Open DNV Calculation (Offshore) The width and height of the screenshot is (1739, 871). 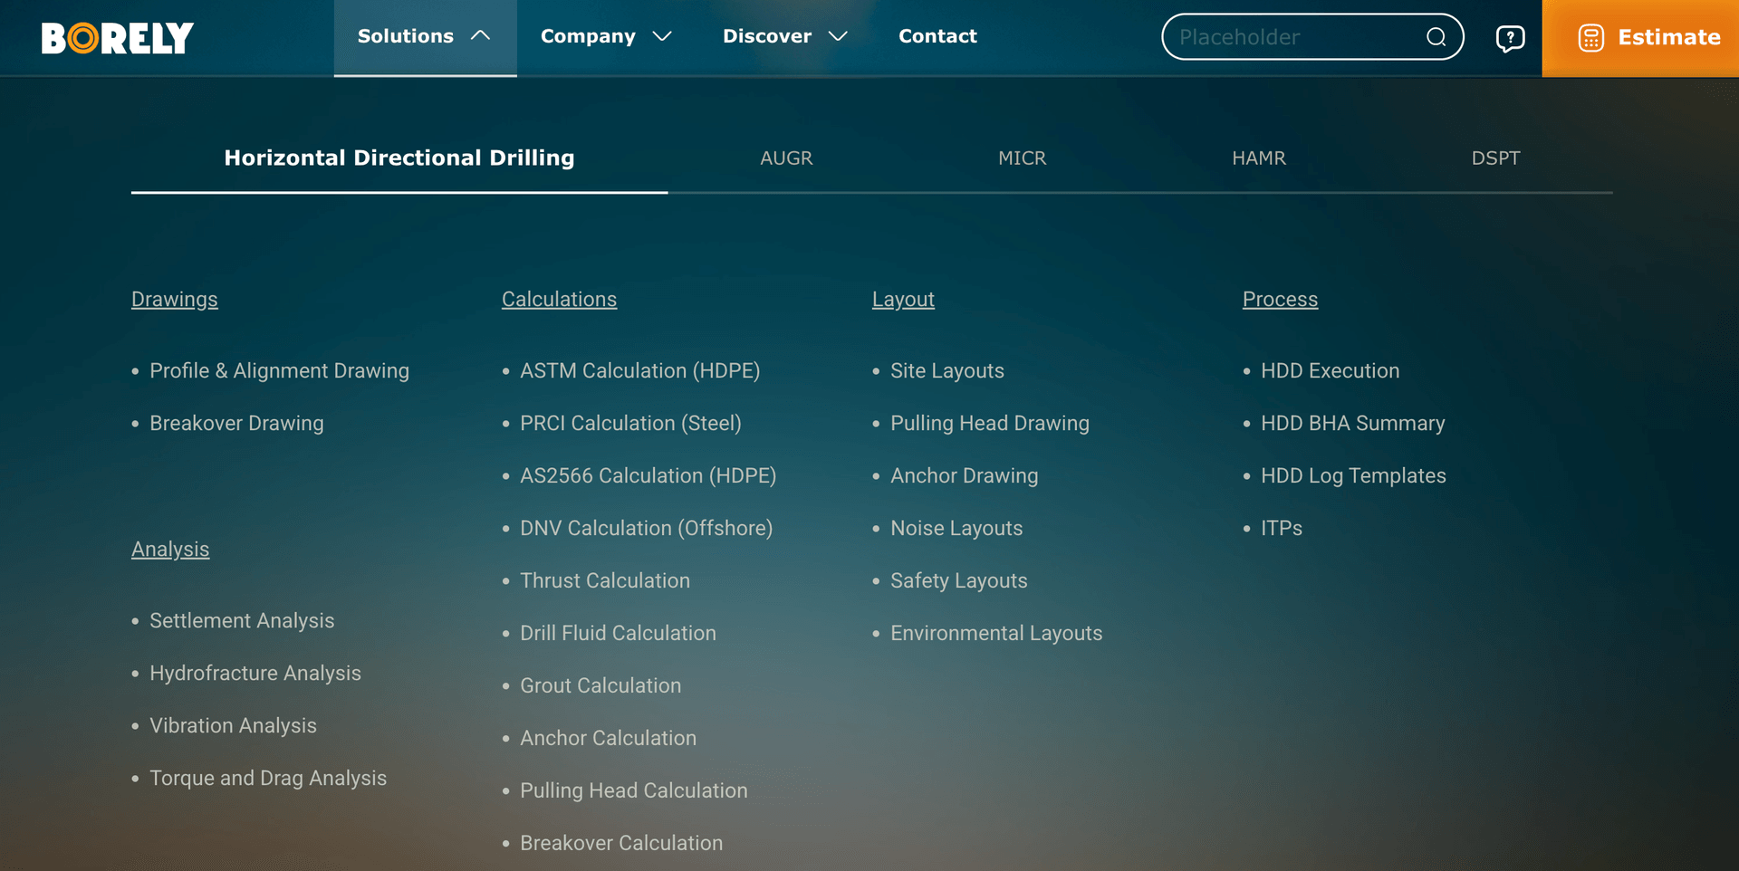646,529
